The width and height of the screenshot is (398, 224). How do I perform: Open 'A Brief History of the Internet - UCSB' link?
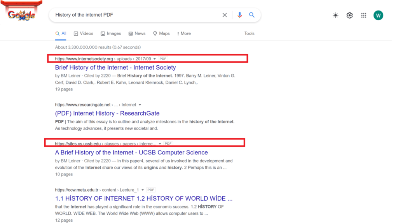click(131, 152)
